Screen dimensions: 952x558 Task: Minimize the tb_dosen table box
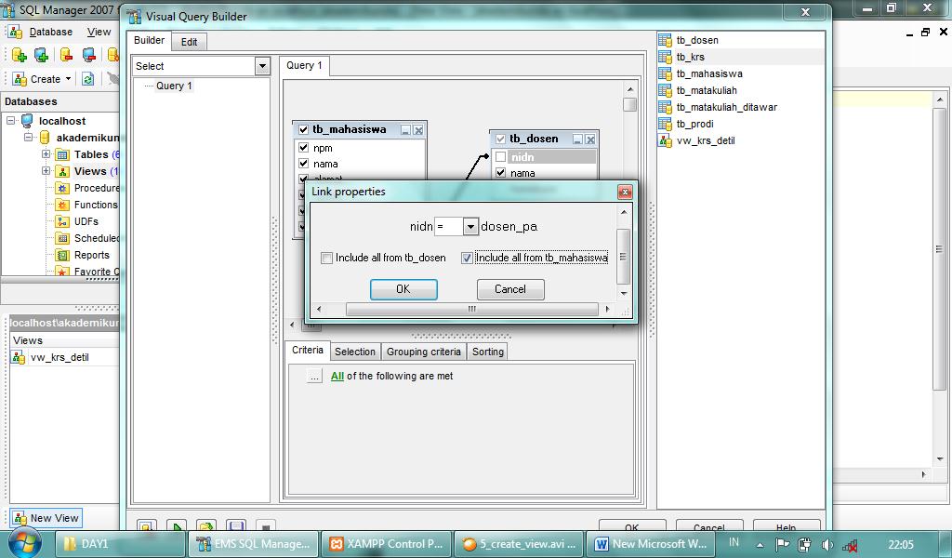pyautogui.click(x=577, y=139)
